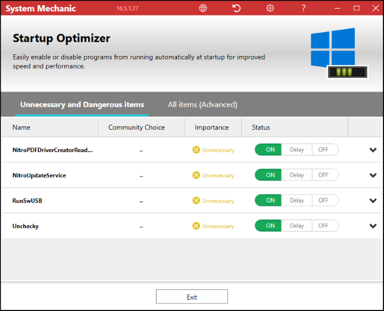Turn OFF Unchecky at startup
The image size is (384, 311).
tap(325, 226)
